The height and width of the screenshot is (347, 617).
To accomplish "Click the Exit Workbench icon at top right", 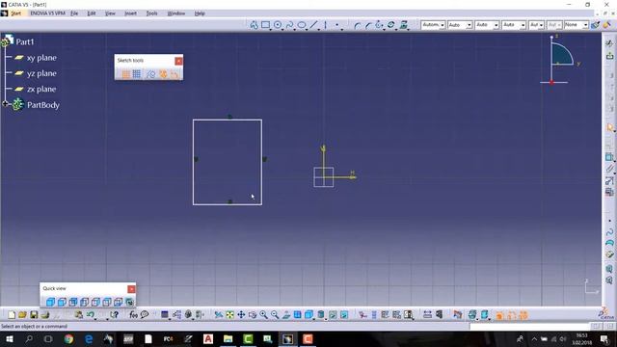I will tap(609, 56).
